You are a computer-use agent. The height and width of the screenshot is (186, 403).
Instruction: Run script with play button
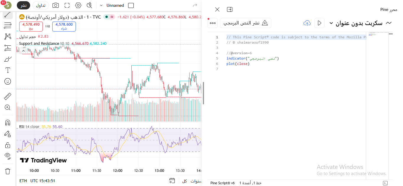coord(319,23)
